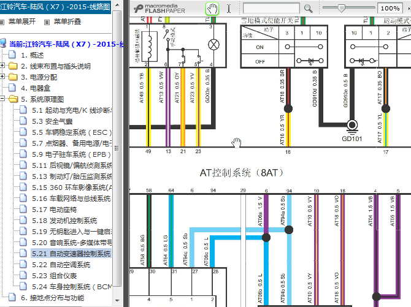Open 5.9 电子驻车系统 (EPB)
Image resolution: width=411 pixels, height=307 pixels.
coord(71,154)
